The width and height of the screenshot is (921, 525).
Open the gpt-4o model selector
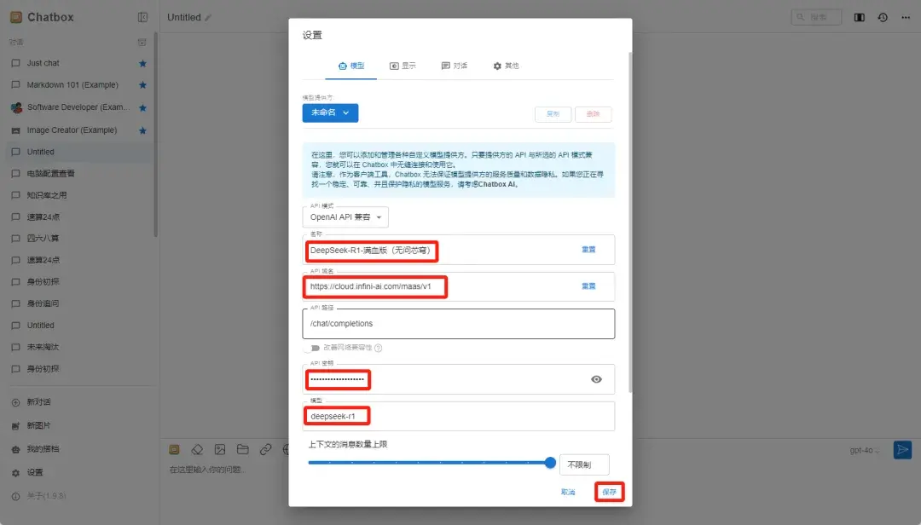coord(865,450)
